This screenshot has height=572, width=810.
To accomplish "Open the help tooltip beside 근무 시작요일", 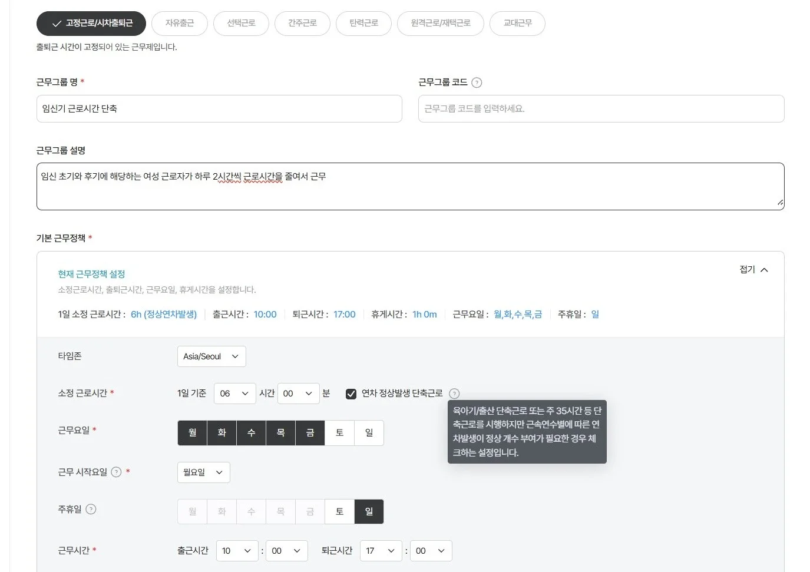I will (x=115, y=472).
